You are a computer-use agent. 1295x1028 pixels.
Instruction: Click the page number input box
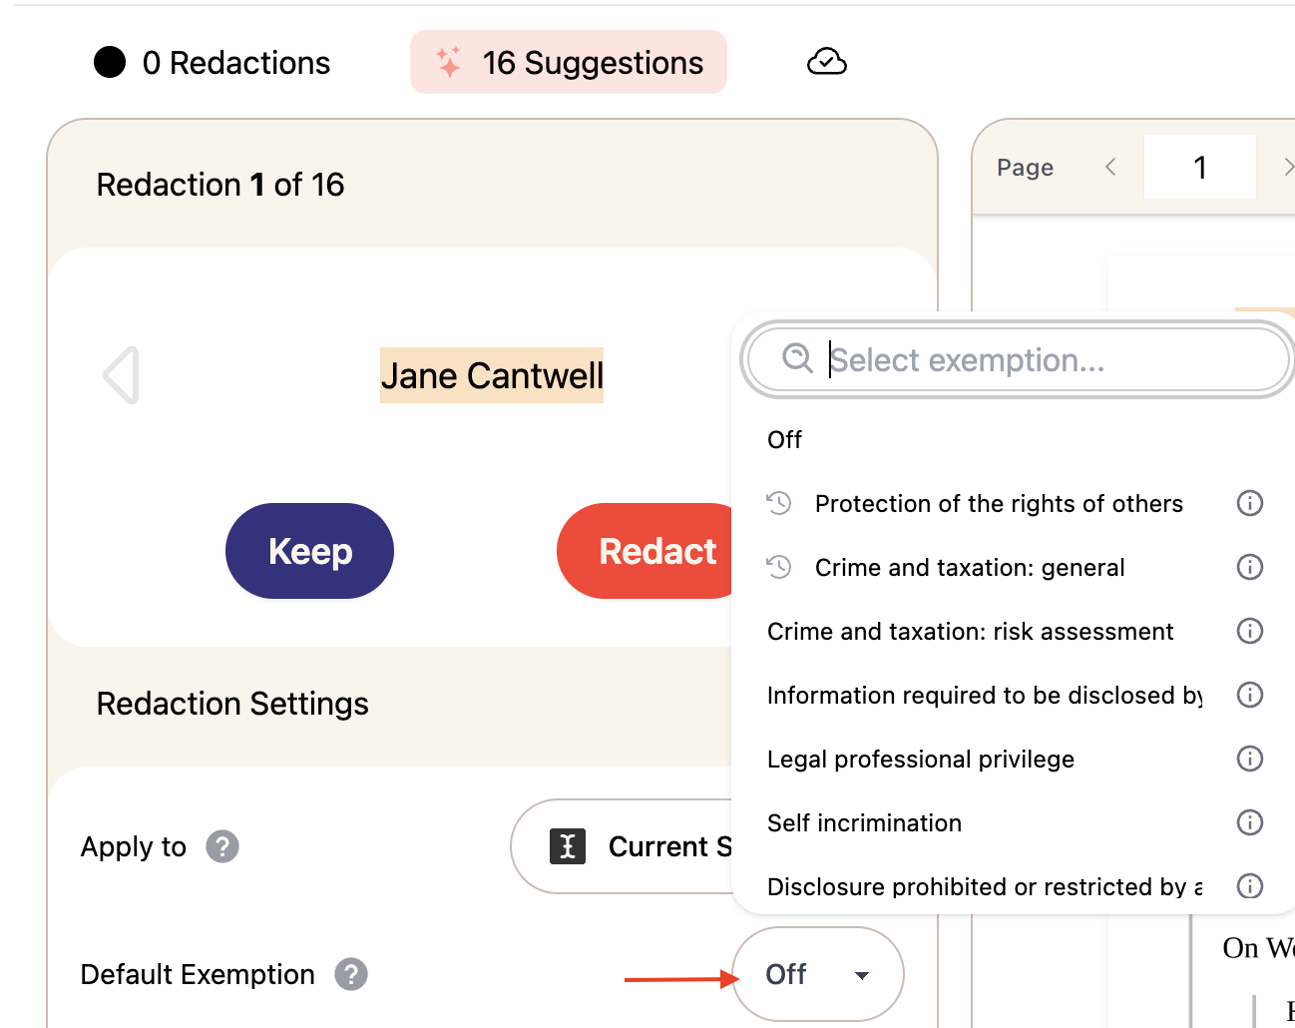click(x=1200, y=167)
